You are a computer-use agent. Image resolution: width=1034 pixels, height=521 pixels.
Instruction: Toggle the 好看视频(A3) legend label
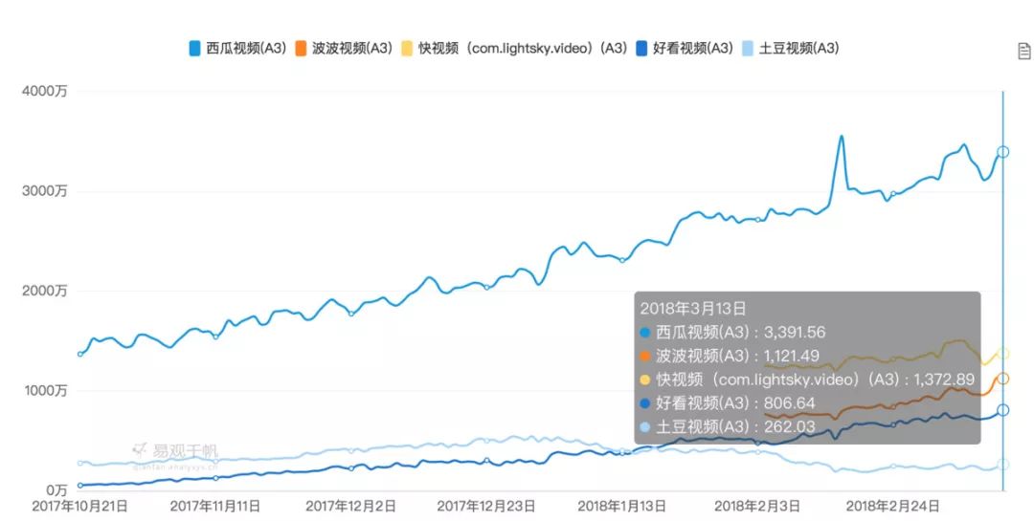point(692,48)
